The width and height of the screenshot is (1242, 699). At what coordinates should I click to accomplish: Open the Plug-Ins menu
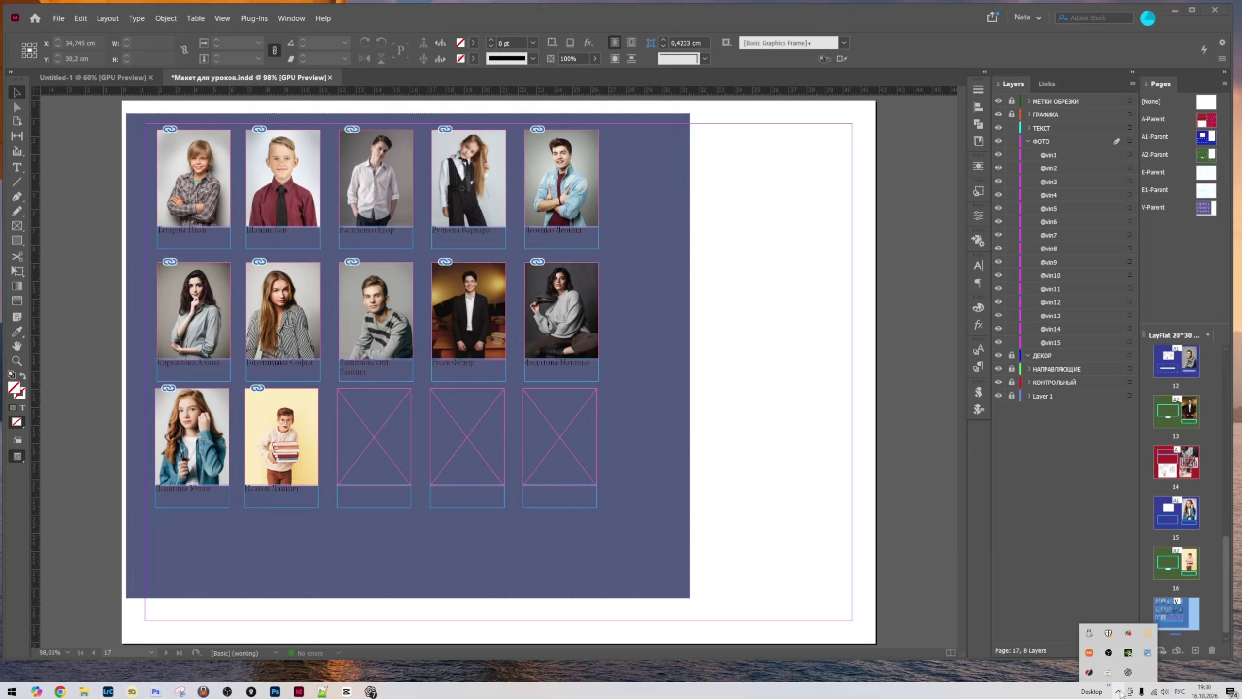[254, 18]
